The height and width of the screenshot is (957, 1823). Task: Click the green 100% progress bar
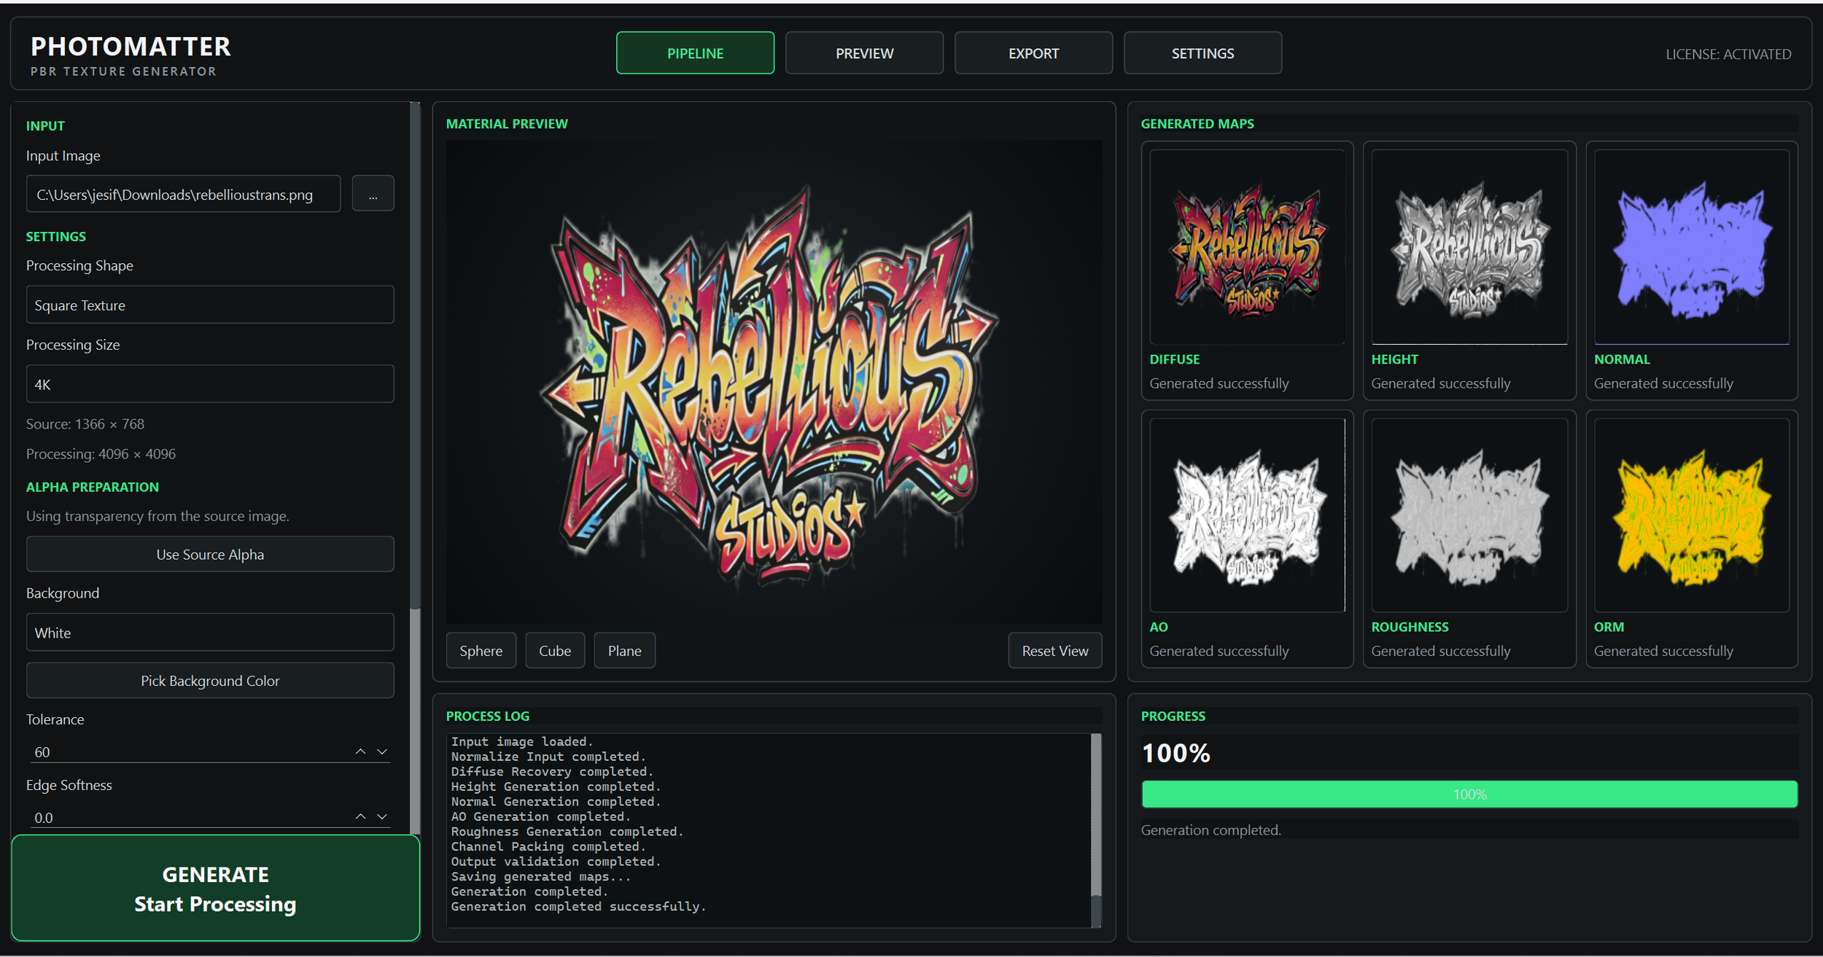(1469, 794)
